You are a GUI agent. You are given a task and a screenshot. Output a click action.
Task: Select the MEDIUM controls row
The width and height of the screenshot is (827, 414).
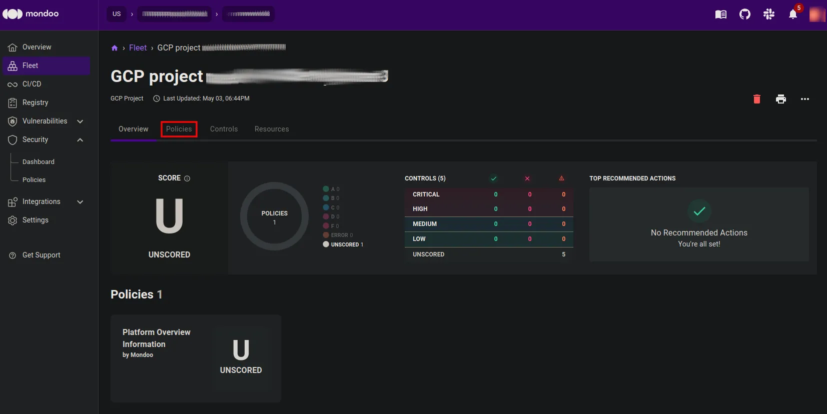489,224
